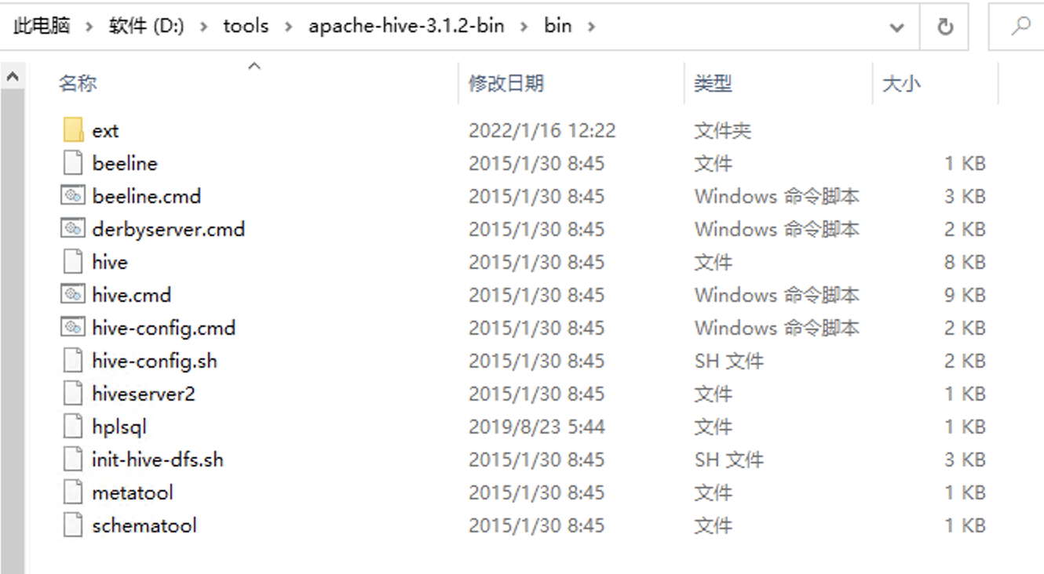Select the file name hiveserver2
Viewport: 1044px width, 574px height.
click(x=143, y=394)
